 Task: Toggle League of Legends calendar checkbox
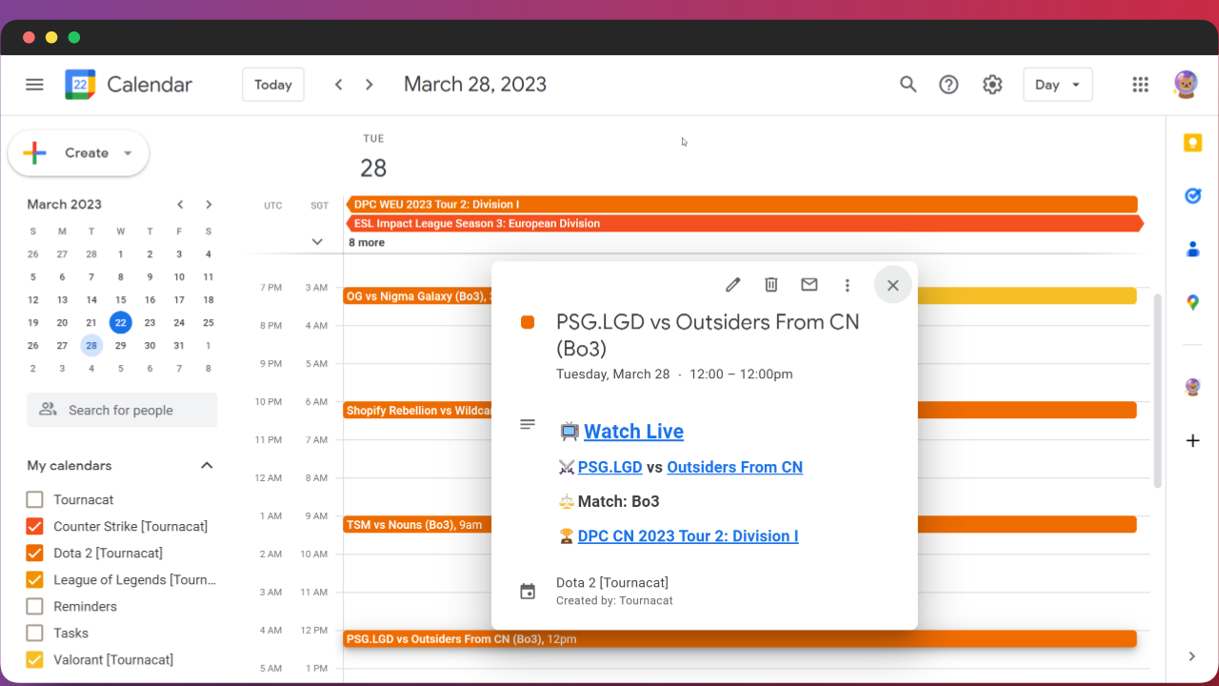point(35,579)
